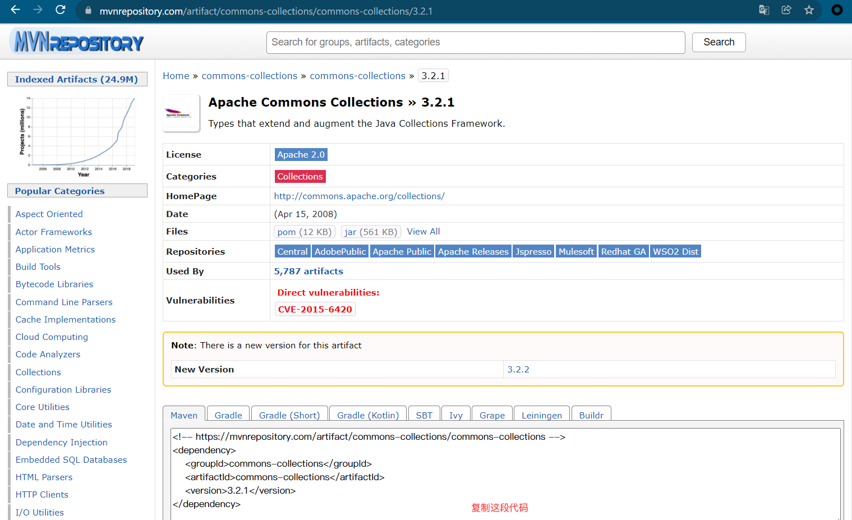The width and height of the screenshot is (852, 520).
Task: Download the jar (561 KB) file
Action: [x=371, y=232]
